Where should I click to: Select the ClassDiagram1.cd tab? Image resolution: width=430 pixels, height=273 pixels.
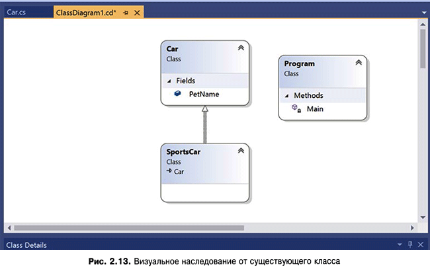(x=86, y=13)
